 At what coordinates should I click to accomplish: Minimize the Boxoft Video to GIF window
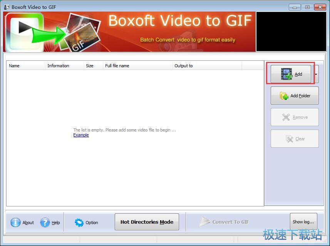click(295, 7)
